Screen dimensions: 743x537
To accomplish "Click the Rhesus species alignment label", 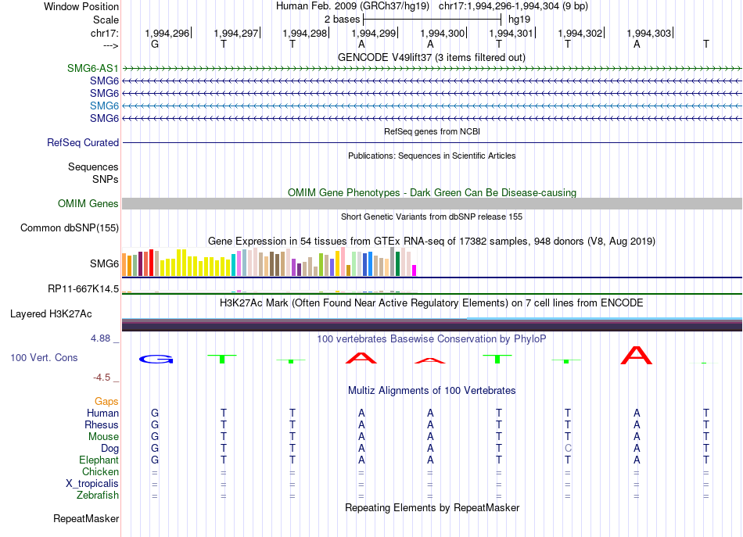I will point(102,424).
